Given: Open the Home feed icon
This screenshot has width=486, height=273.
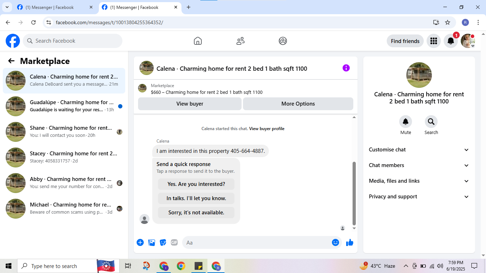Looking at the screenshot, I should (x=198, y=41).
